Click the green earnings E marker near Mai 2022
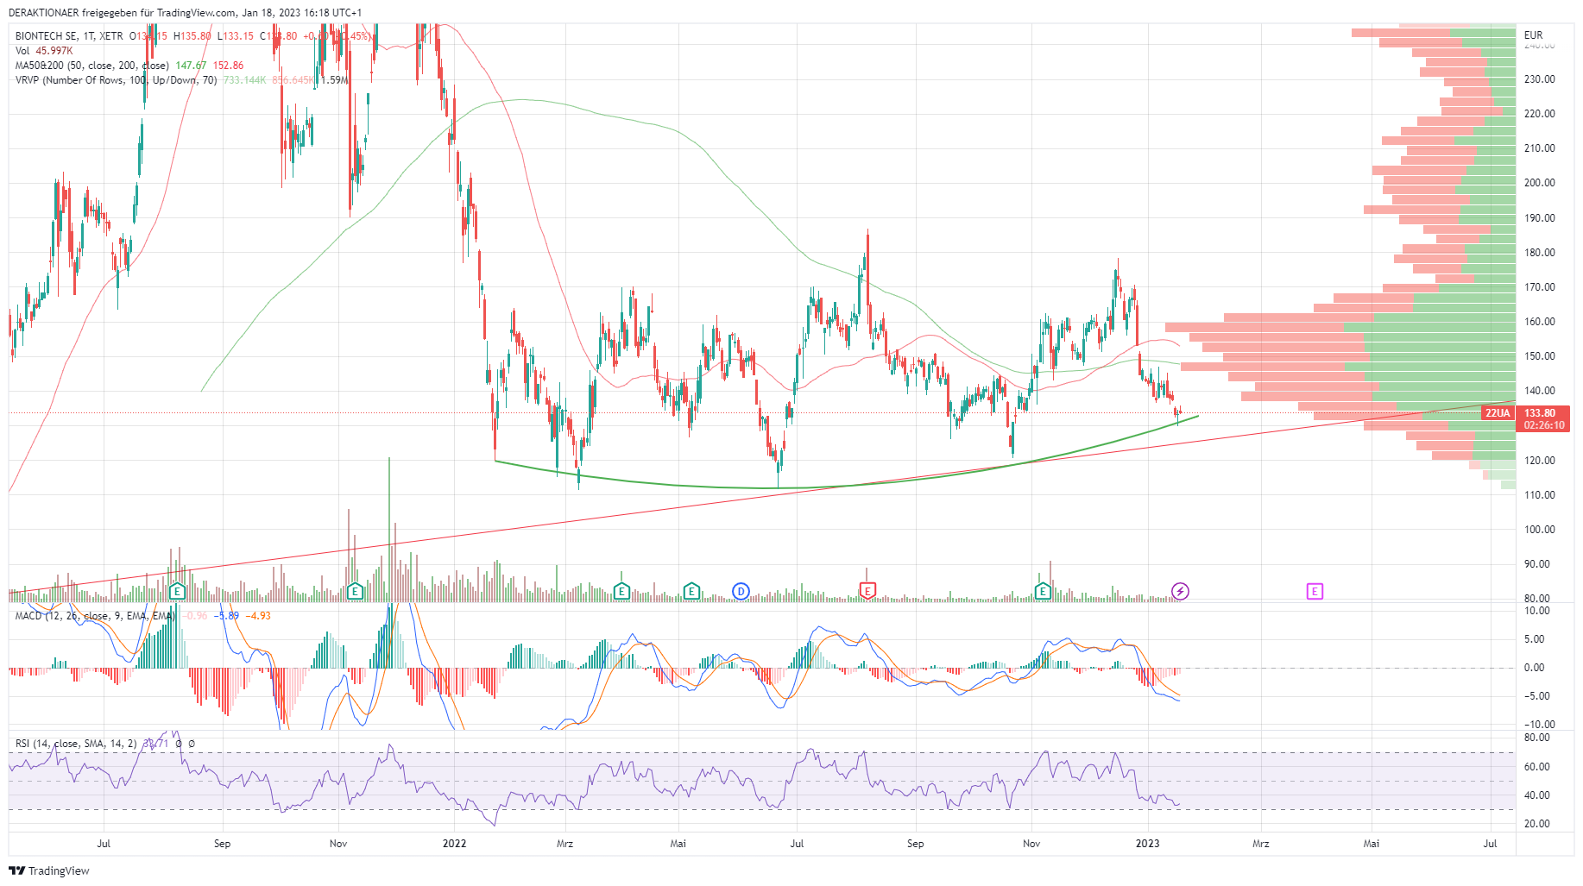 pos(691,591)
